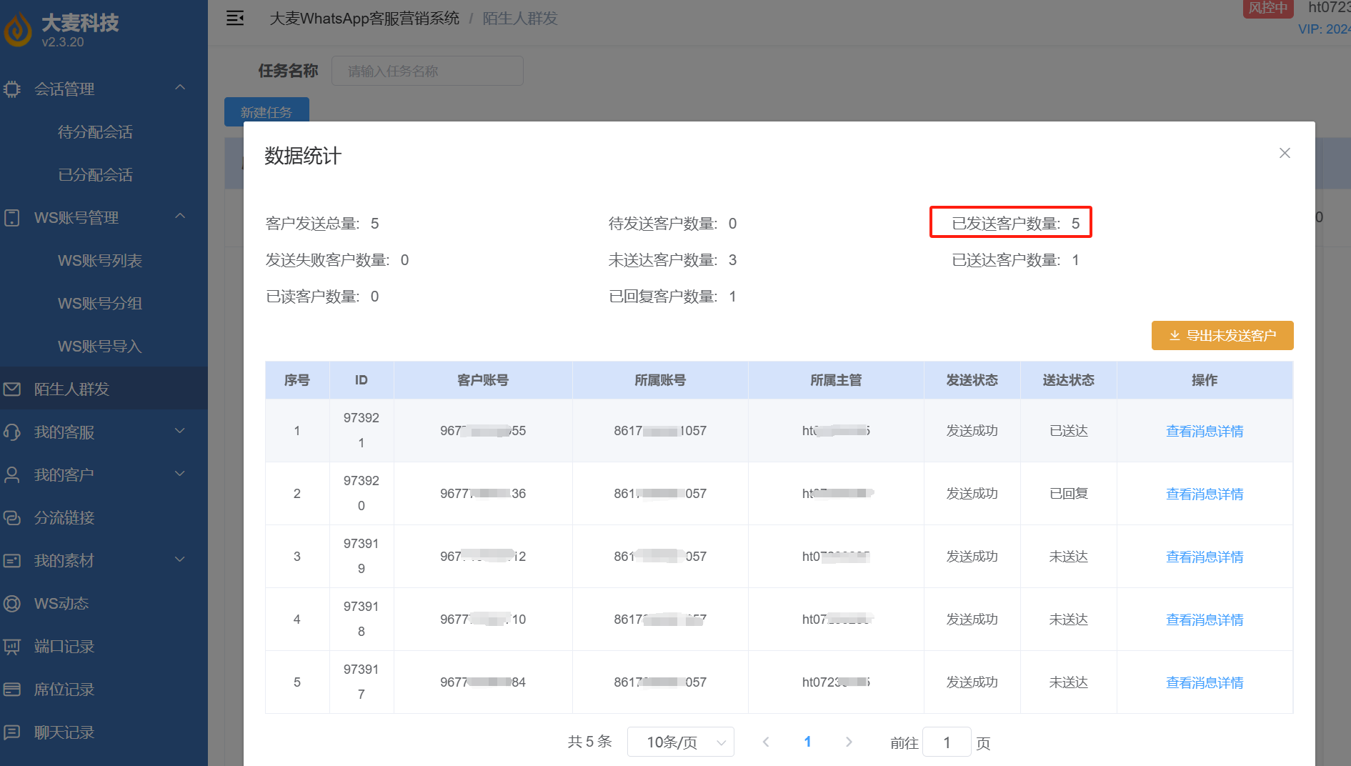Viewport: 1351px width, 766px height.
Task: Click the 陌生人群发 envelope icon
Action: point(12,389)
